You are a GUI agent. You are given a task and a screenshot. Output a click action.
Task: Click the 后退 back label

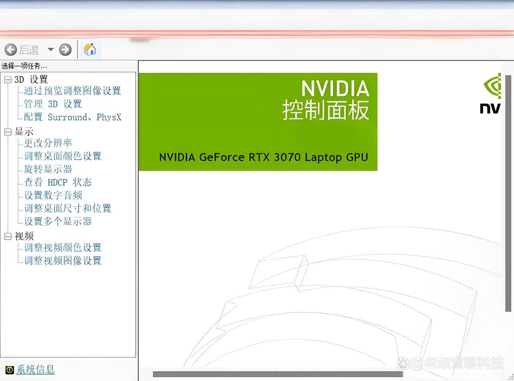[x=29, y=50]
